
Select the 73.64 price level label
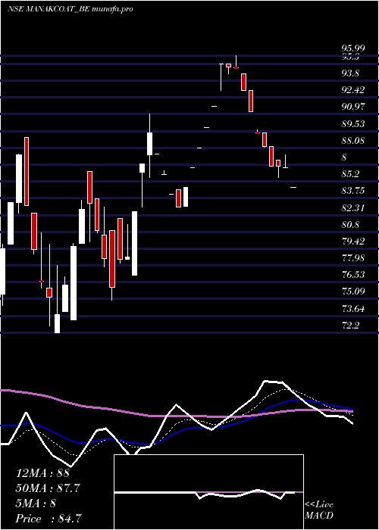354,309
